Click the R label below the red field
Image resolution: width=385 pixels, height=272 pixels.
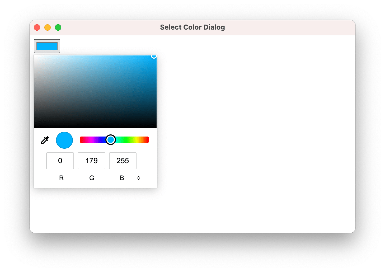[61, 178]
